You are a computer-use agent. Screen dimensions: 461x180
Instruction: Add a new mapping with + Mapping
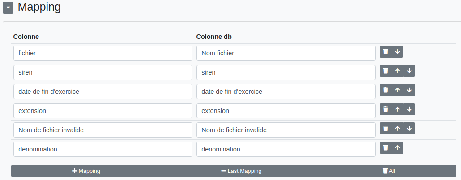point(86,171)
